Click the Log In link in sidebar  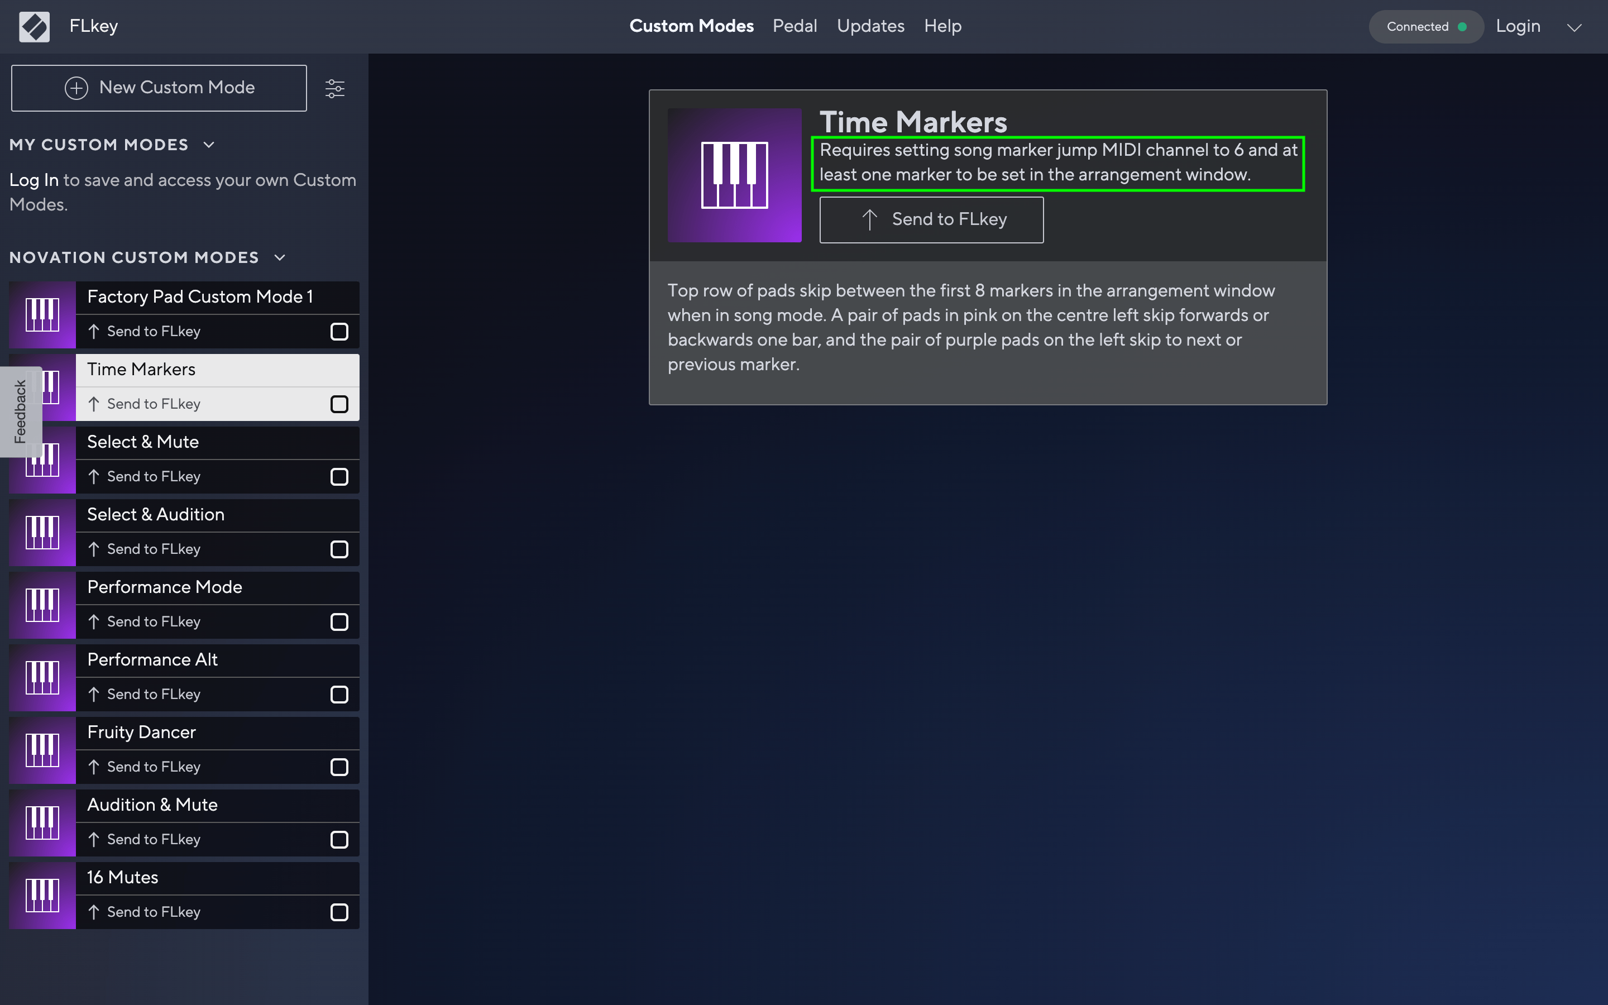34,180
